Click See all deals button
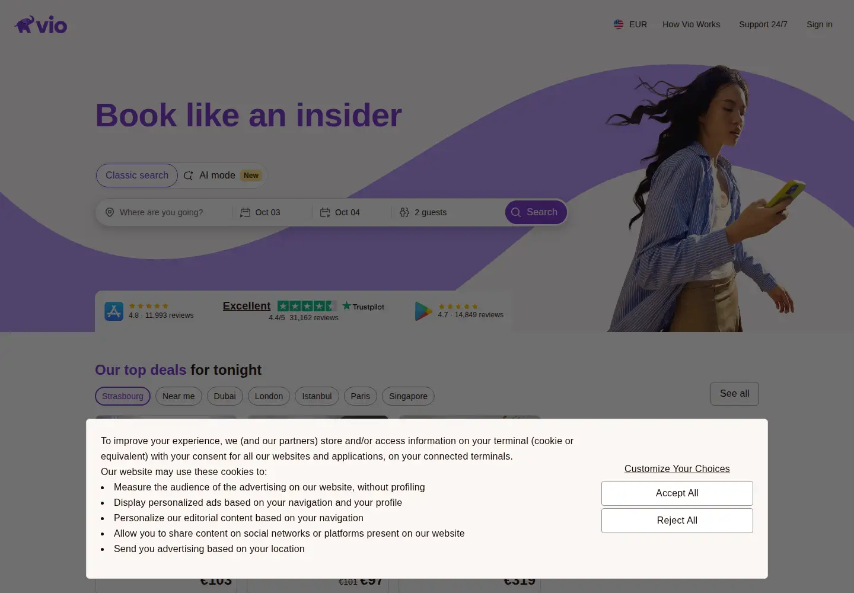The image size is (854, 593). (x=735, y=394)
